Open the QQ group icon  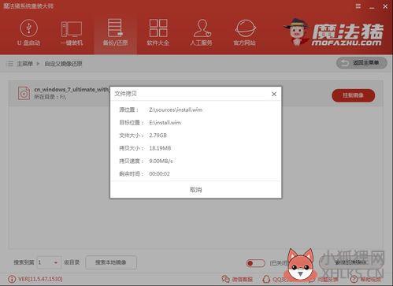[x=266, y=279]
